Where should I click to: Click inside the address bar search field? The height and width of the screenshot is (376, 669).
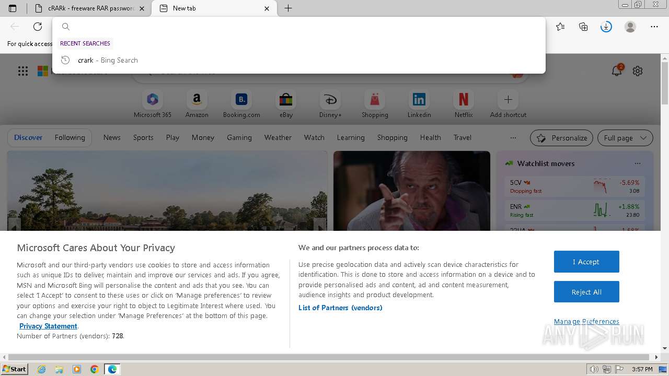(x=299, y=27)
